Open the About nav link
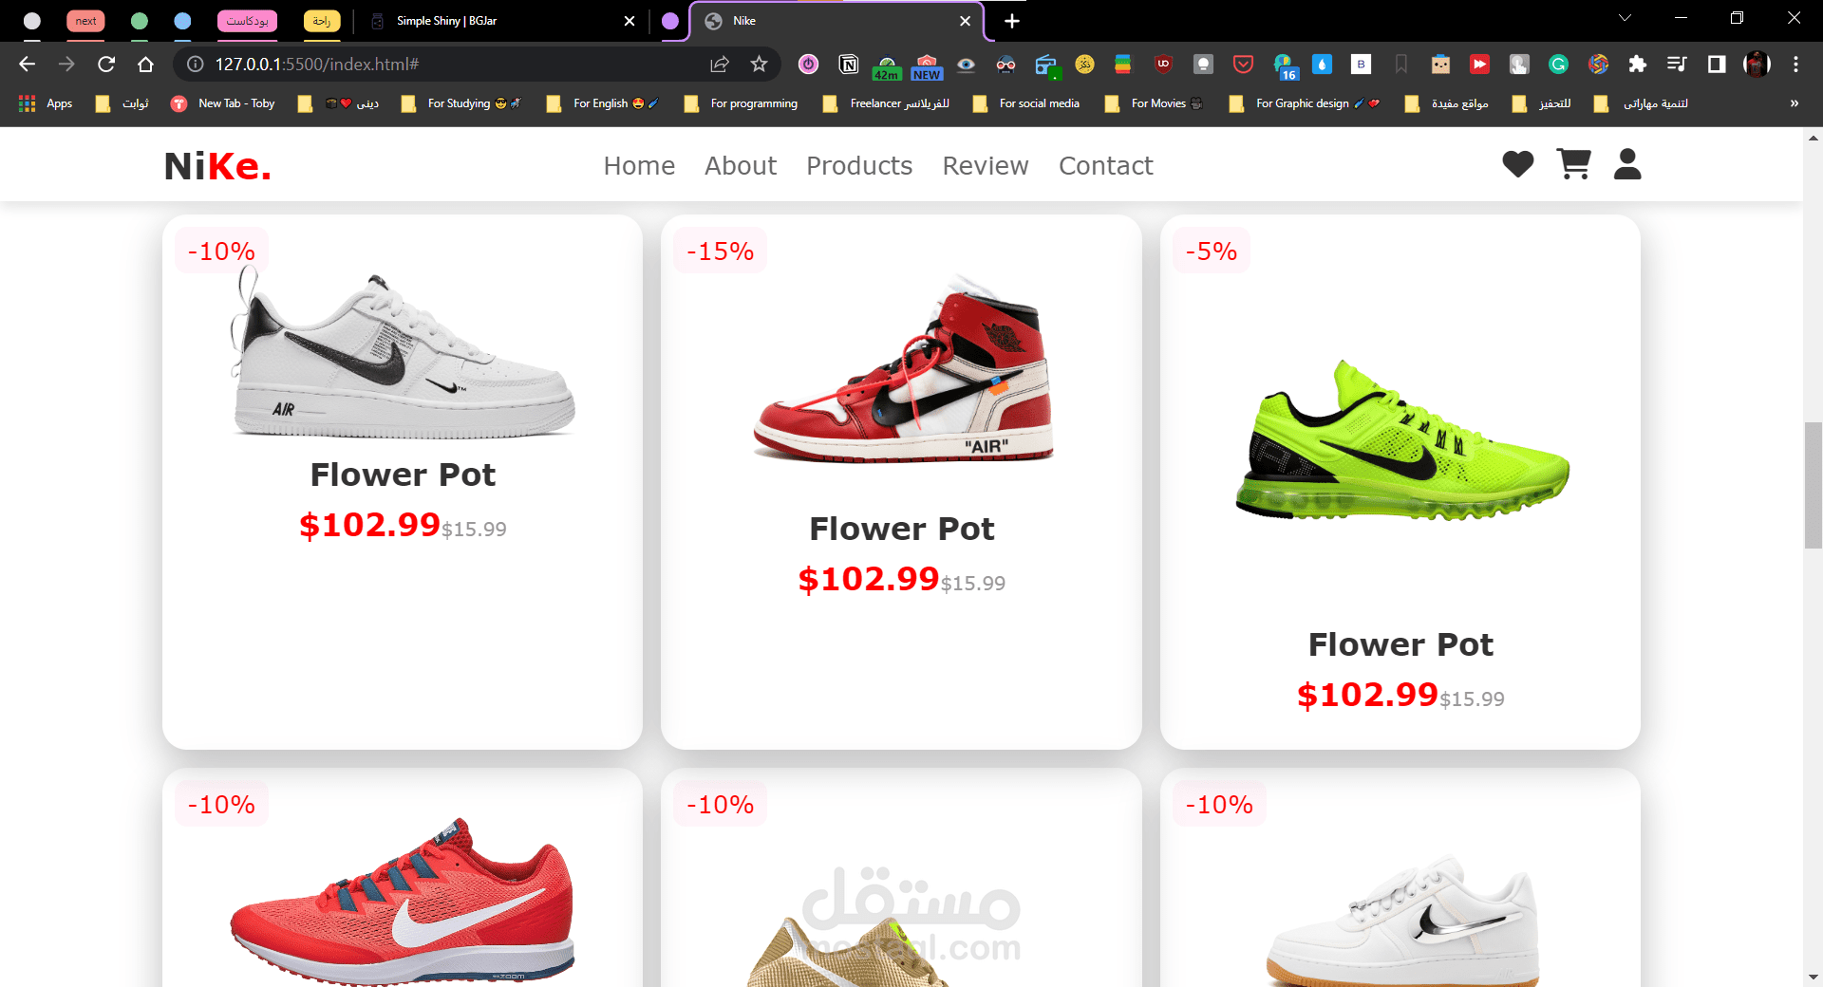Viewport: 1823px width, 987px height. coord(741,166)
